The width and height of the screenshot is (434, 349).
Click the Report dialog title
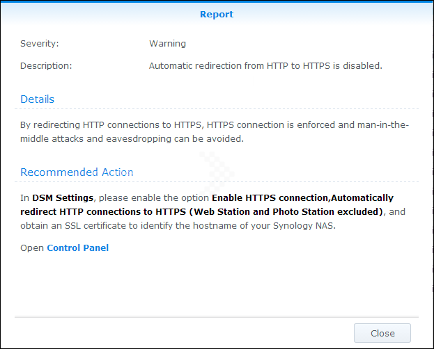[217, 14]
